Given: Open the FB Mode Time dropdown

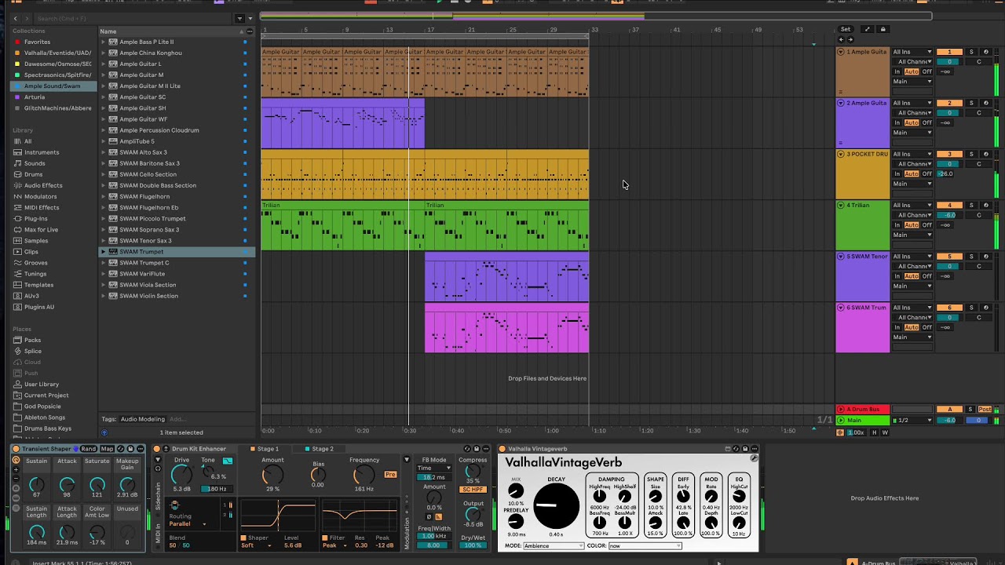Looking at the screenshot, I should pyautogui.click(x=433, y=468).
